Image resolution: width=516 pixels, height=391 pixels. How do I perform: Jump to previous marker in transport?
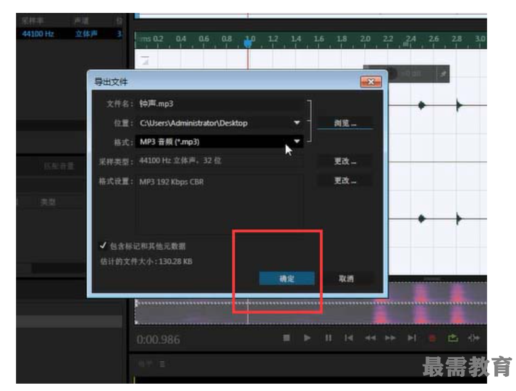349,338
